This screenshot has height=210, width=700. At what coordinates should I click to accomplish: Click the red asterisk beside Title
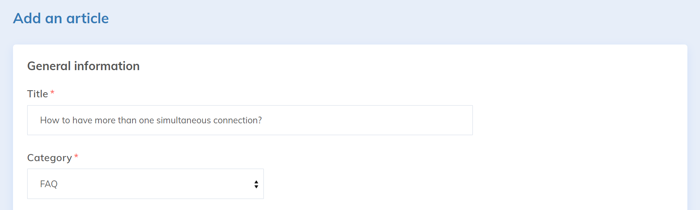[x=52, y=93]
